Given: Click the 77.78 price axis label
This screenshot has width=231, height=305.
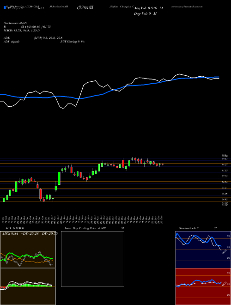Looking at the screenshot, I should tap(225, 176).
